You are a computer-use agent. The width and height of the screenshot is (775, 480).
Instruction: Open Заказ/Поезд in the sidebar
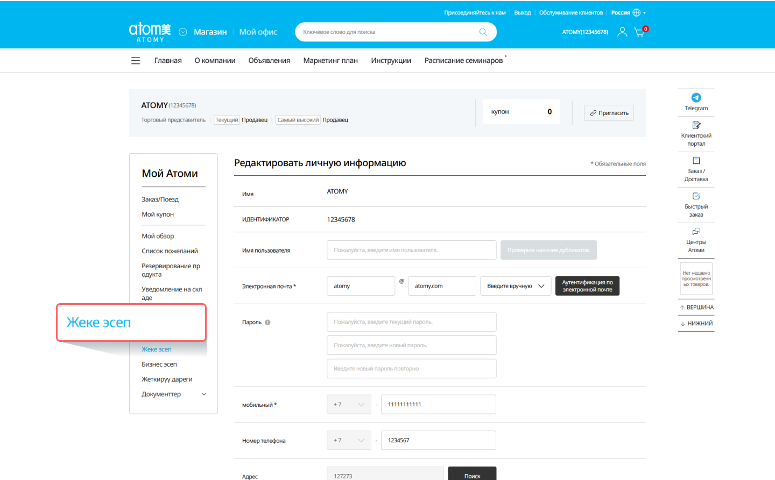[160, 199]
